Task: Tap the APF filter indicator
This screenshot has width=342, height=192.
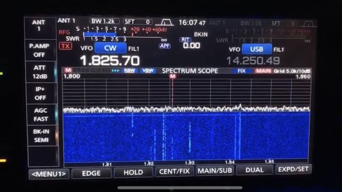Action: tap(165, 46)
